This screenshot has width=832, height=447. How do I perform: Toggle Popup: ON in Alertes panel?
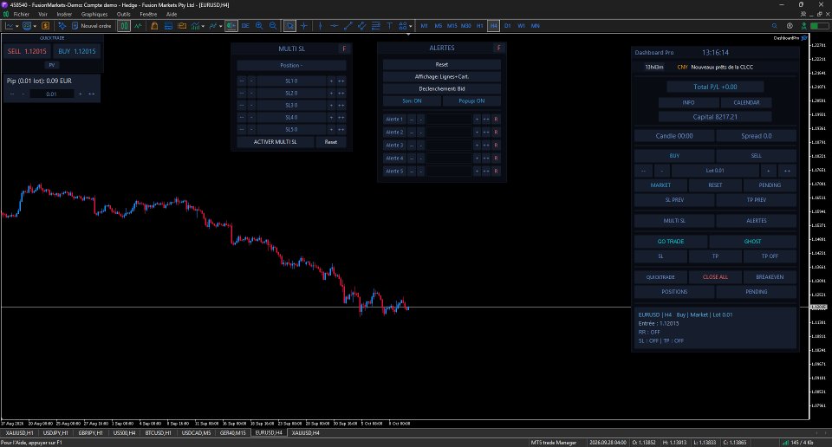[471, 100]
